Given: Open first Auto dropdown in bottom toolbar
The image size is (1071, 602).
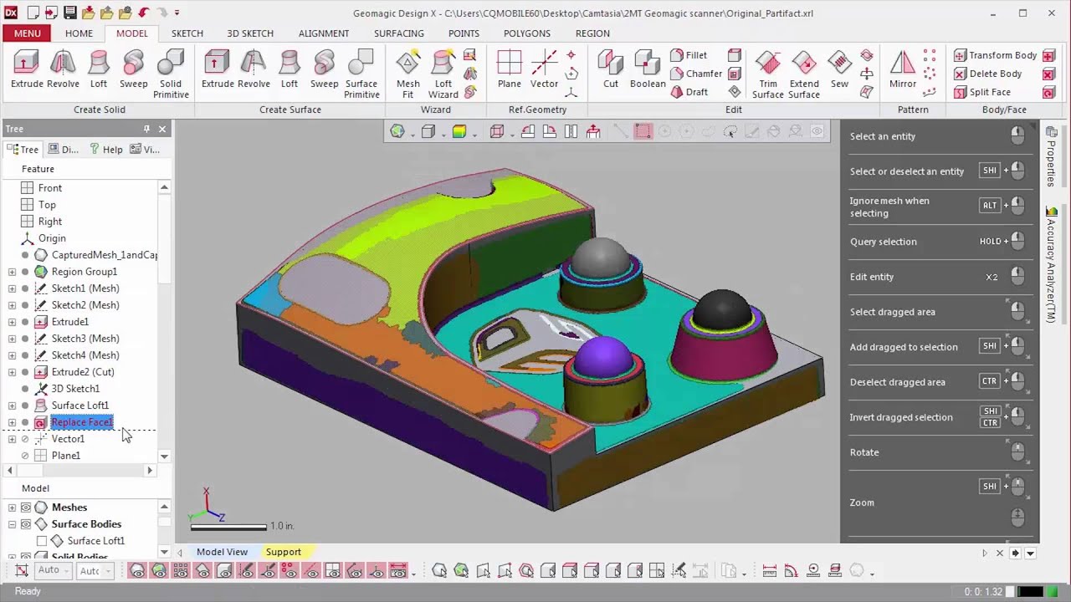Looking at the screenshot, I should click(x=54, y=570).
